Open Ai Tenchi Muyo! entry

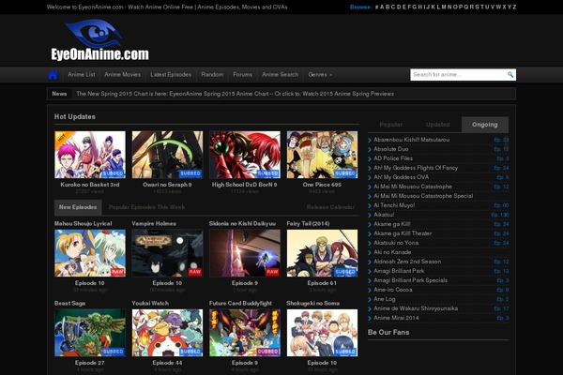pyautogui.click(x=394, y=205)
